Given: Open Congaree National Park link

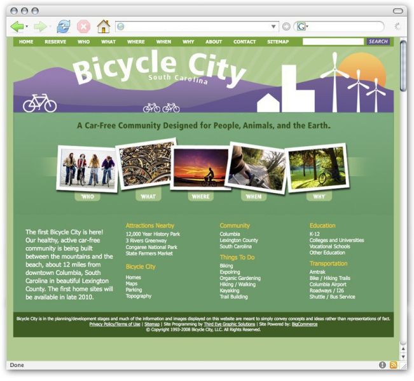Looking at the screenshot, I should pos(151,247).
